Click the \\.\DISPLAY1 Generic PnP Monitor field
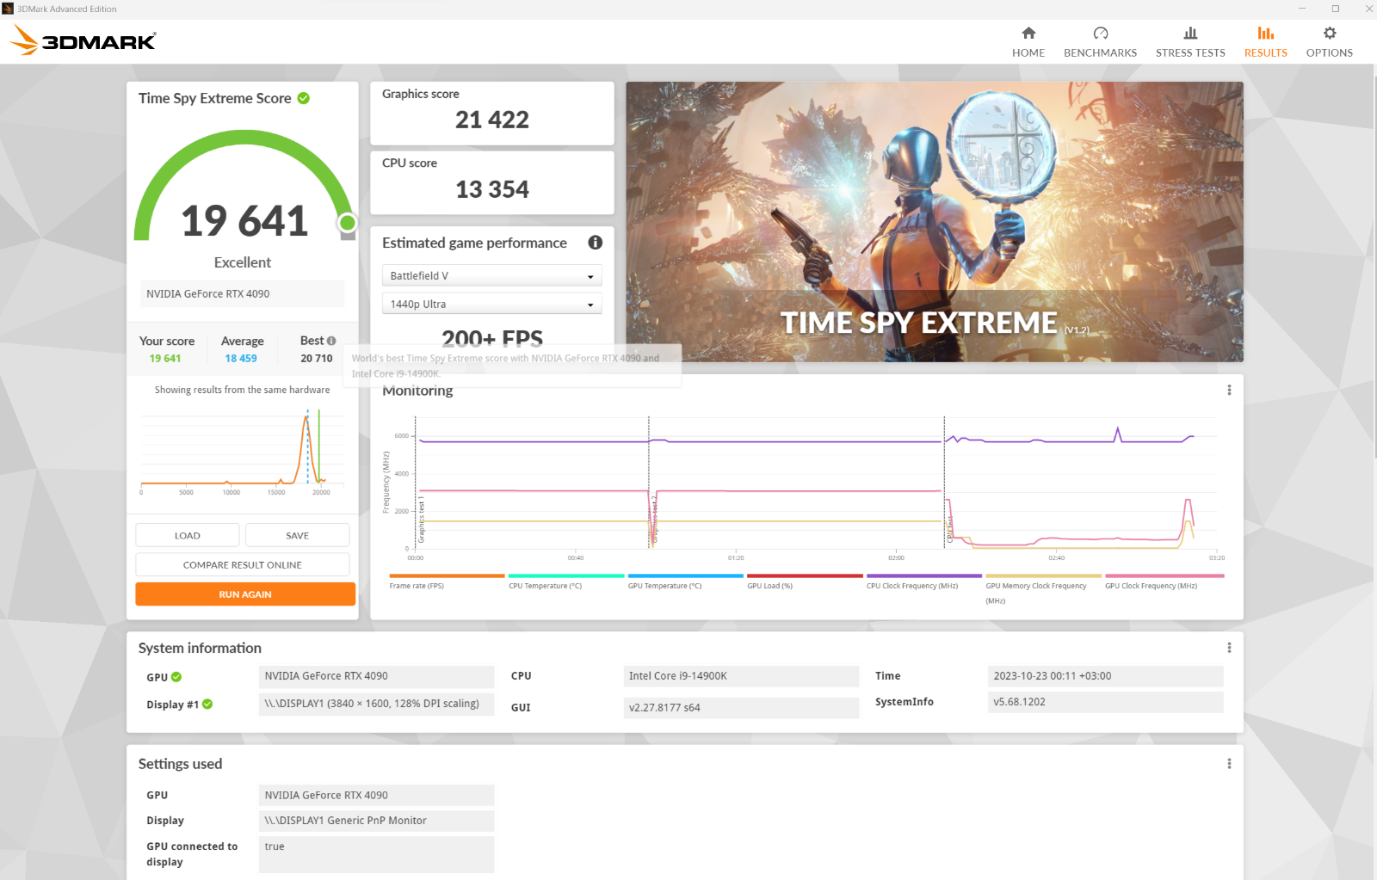Screen dimensions: 1377x880 point(376,821)
